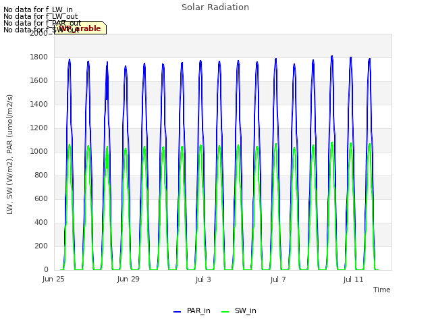Click the Jul 11 x-axis tick label
Viewport: 432px width, 324px height.
tap(353, 279)
